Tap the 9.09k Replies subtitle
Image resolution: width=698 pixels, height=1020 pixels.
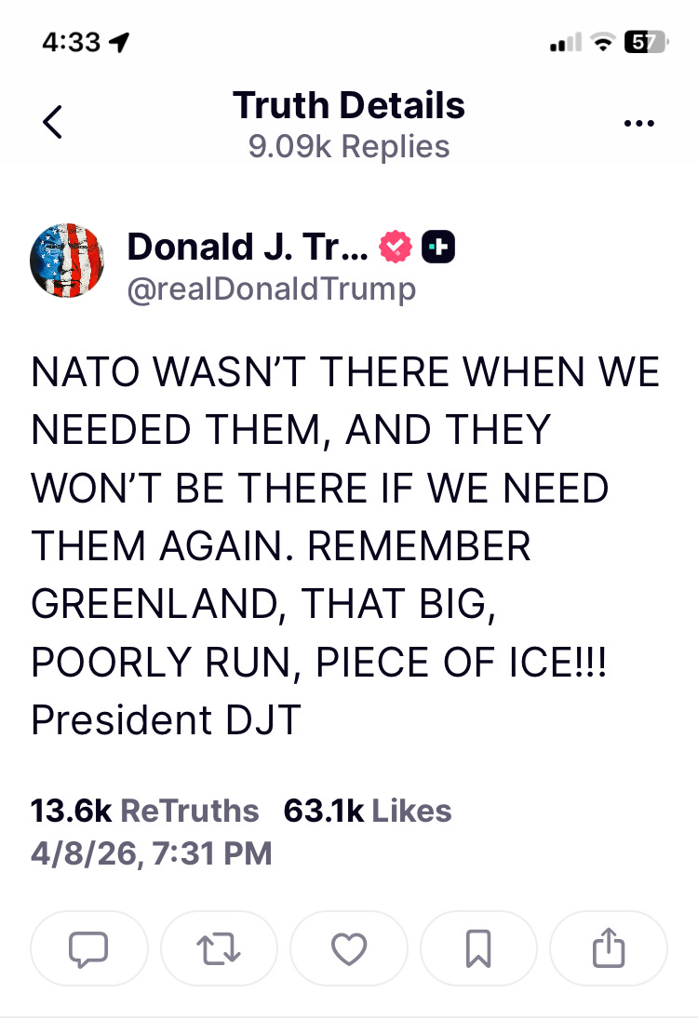tap(349, 146)
